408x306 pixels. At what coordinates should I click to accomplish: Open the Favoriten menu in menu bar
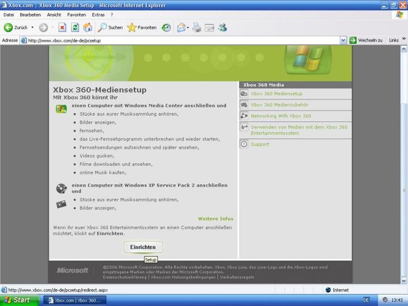[x=76, y=15]
